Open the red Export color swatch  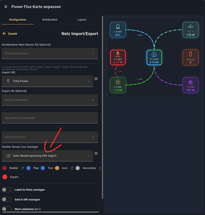click(5, 177)
